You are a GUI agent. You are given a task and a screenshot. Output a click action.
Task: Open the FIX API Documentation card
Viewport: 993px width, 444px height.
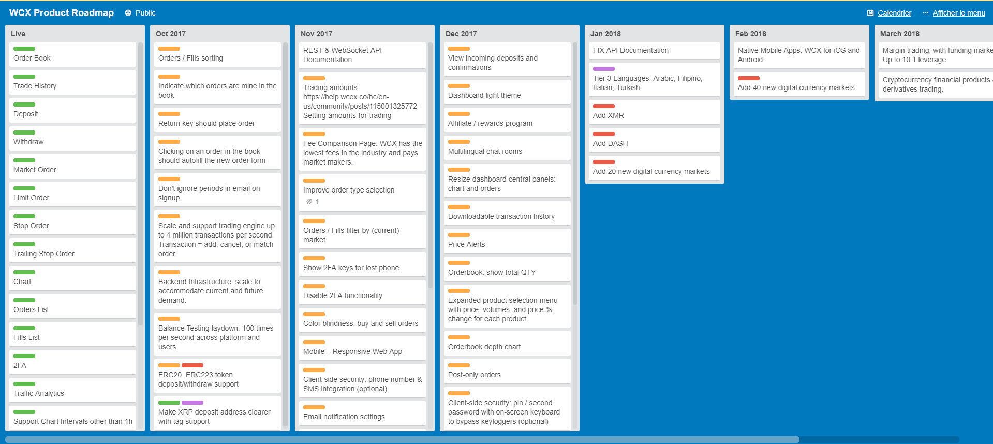[x=654, y=50]
